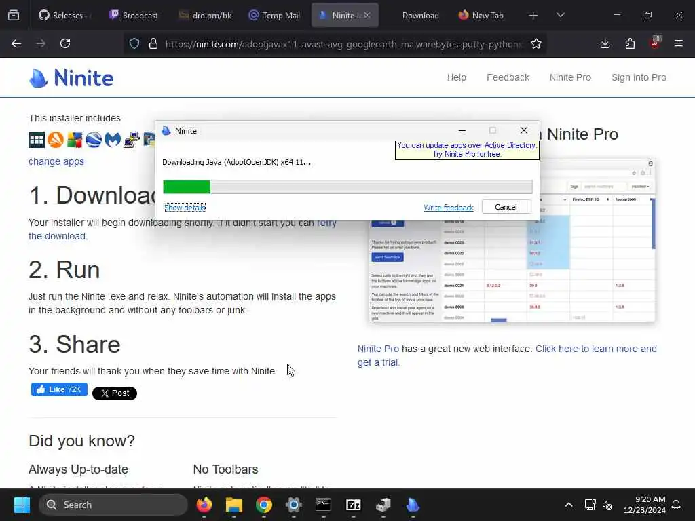Click the red uBlock extension icon
The width and height of the screenshot is (695, 521).
click(x=655, y=43)
